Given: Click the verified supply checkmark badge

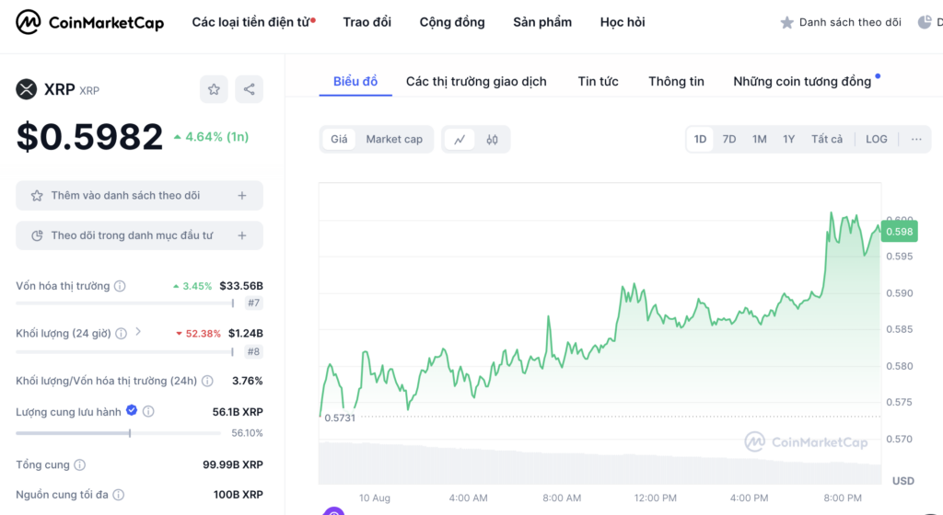Looking at the screenshot, I should pyautogui.click(x=132, y=410).
